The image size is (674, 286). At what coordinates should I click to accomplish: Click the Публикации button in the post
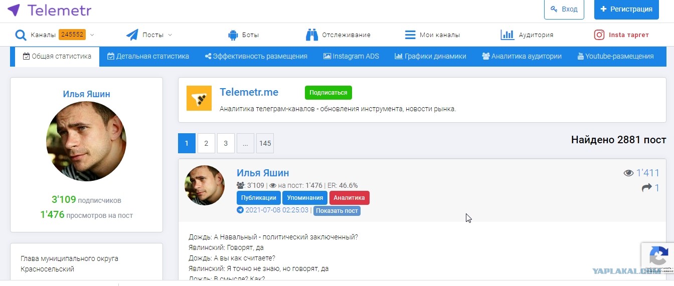(x=258, y=198)
